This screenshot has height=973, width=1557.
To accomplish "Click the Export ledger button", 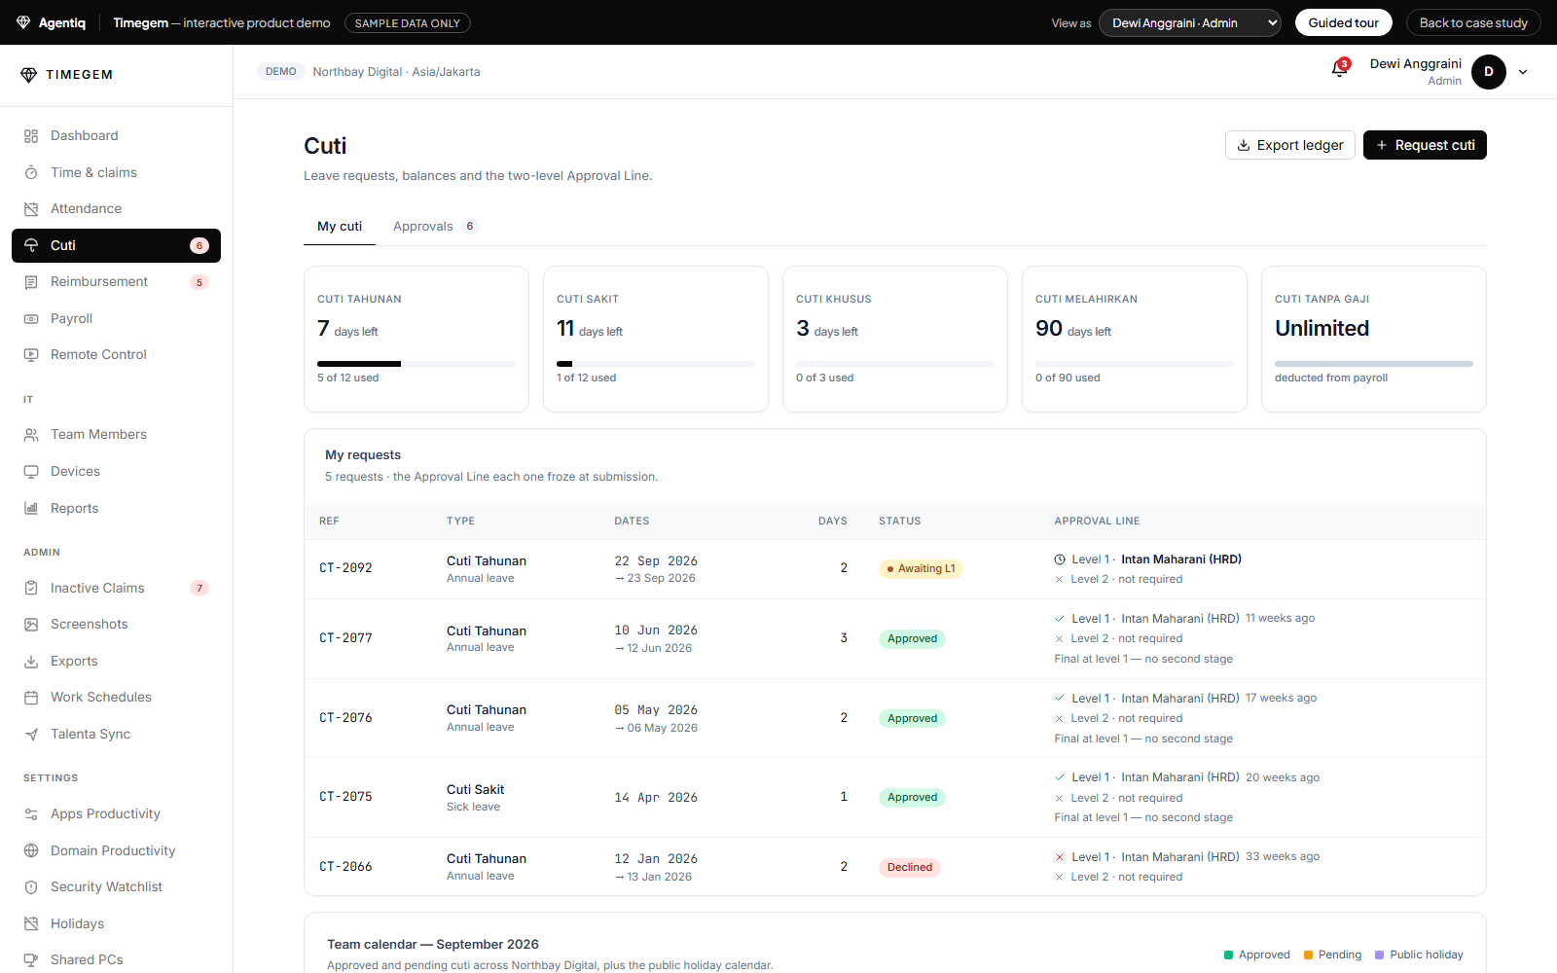I will [1290, 145].
